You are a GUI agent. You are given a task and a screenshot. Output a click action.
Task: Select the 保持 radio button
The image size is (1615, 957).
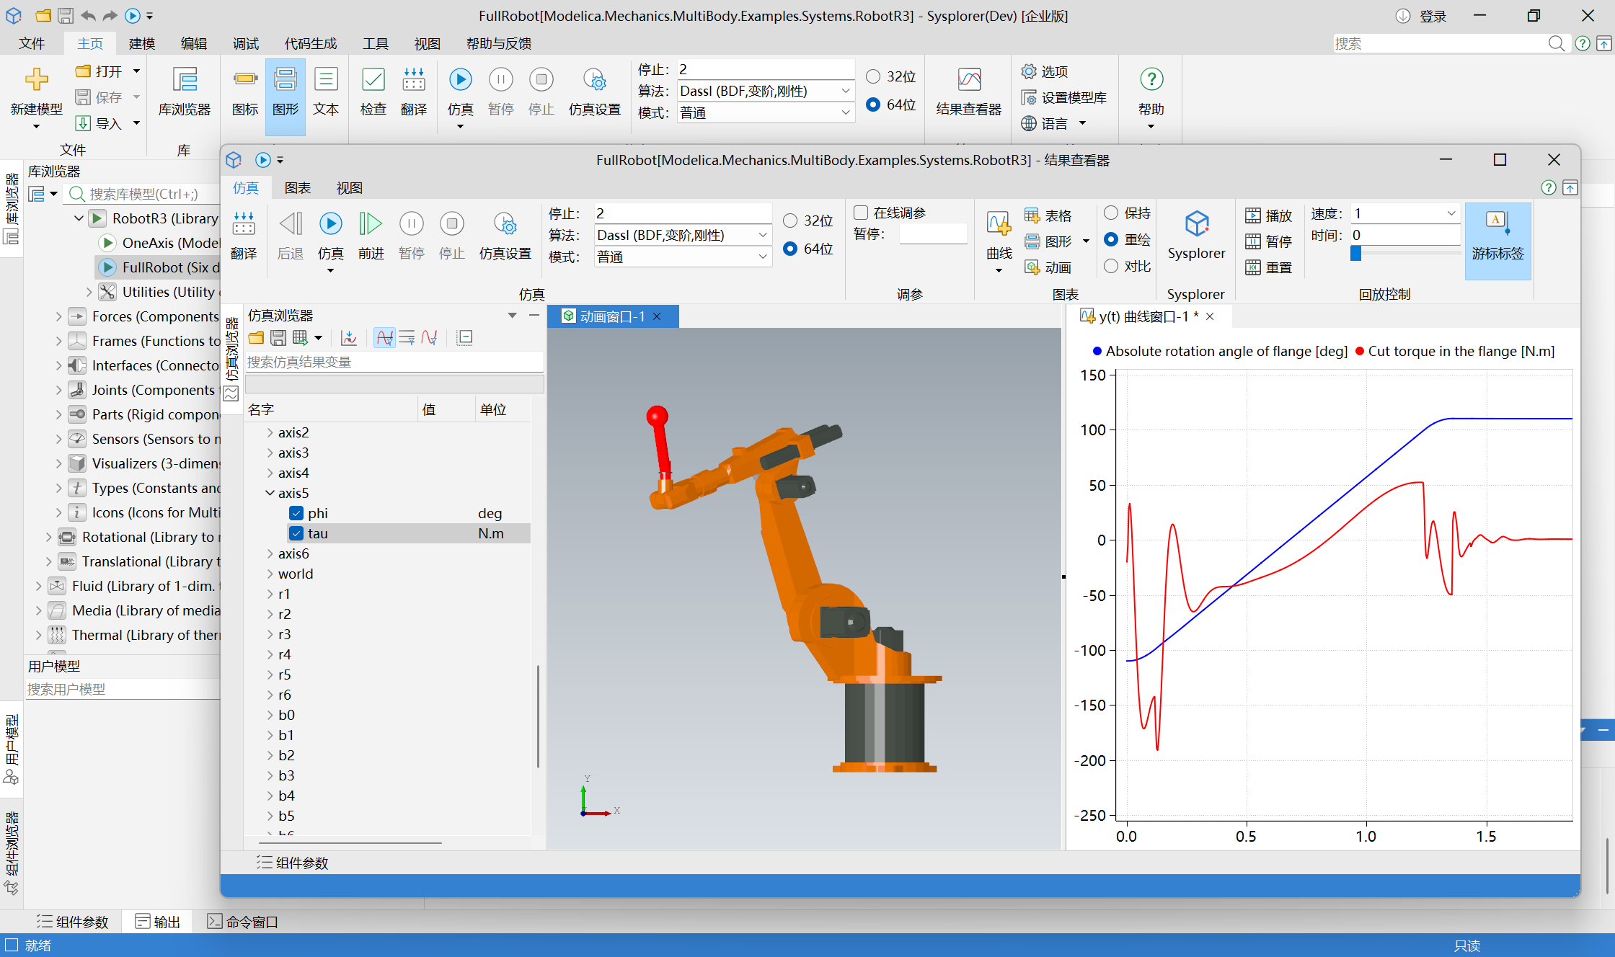(x=1111, y=213)
